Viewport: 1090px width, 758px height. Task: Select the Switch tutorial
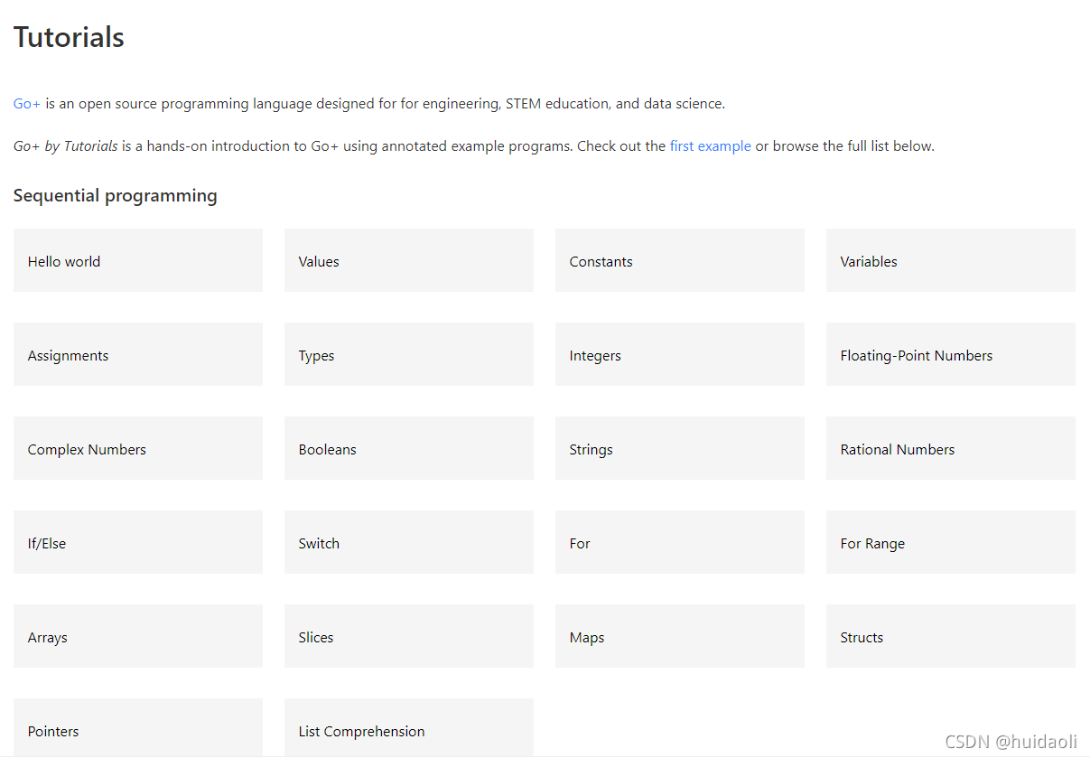click(x=409, y=542)
